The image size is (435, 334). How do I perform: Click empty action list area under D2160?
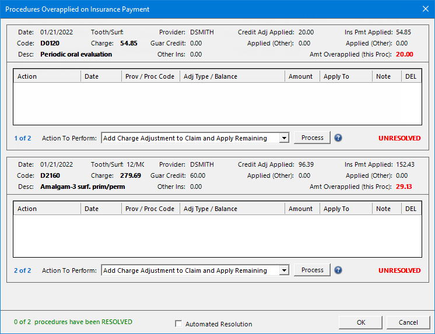click(217, 235)
